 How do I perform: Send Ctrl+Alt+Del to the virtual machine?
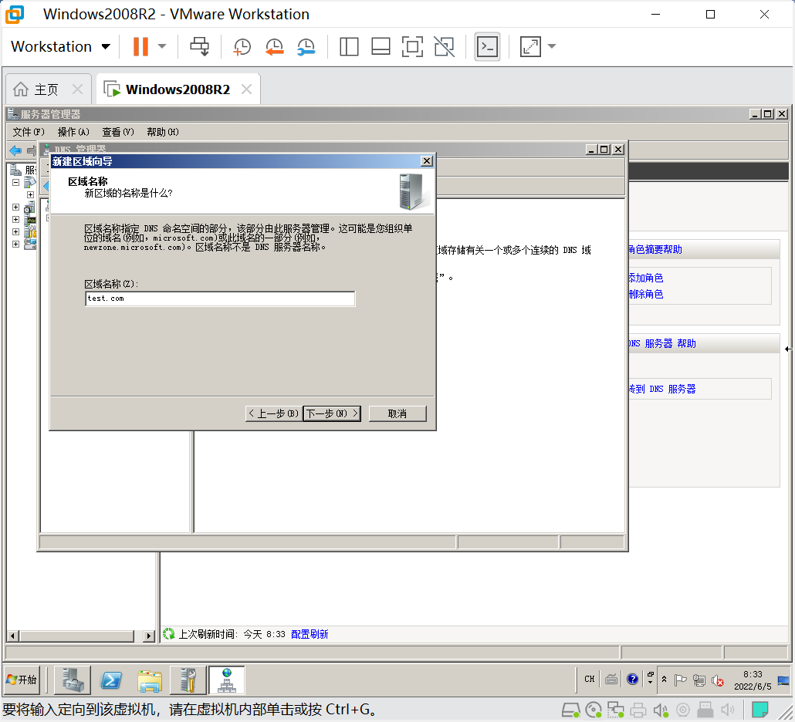tap(199, 46)
